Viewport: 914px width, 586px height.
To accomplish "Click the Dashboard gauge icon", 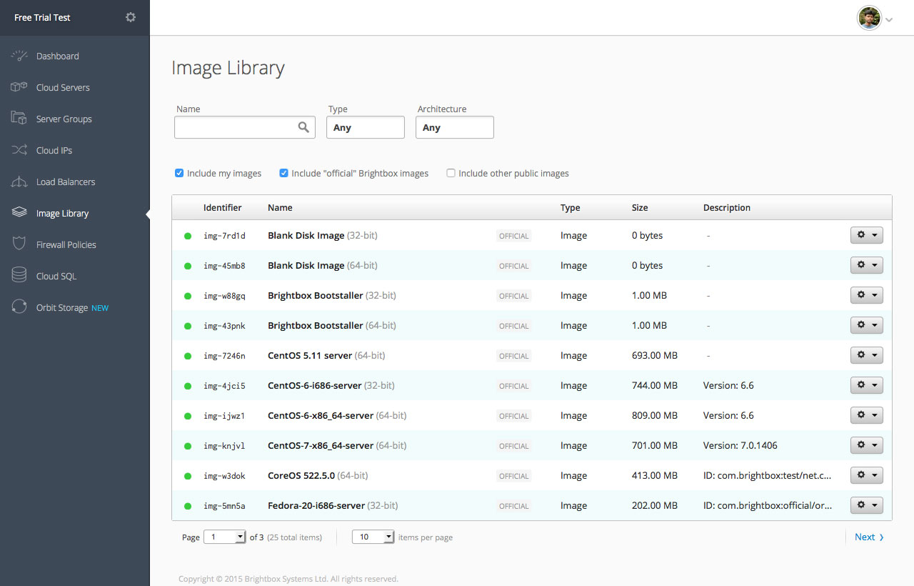I will pos(19,56).
